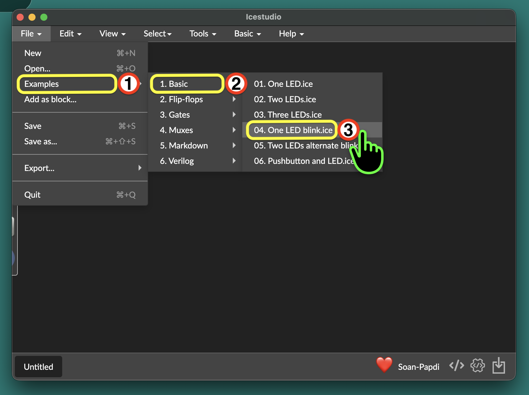Image resolution: width=529 pixels, height=395 pixels.
Task: Open example 03. Three LEDs.ice
Action: coord(312,115)
